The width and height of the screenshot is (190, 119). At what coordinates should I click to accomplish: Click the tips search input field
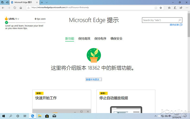point(160,20)
